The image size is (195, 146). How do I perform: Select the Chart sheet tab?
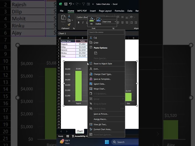point(80,131)
